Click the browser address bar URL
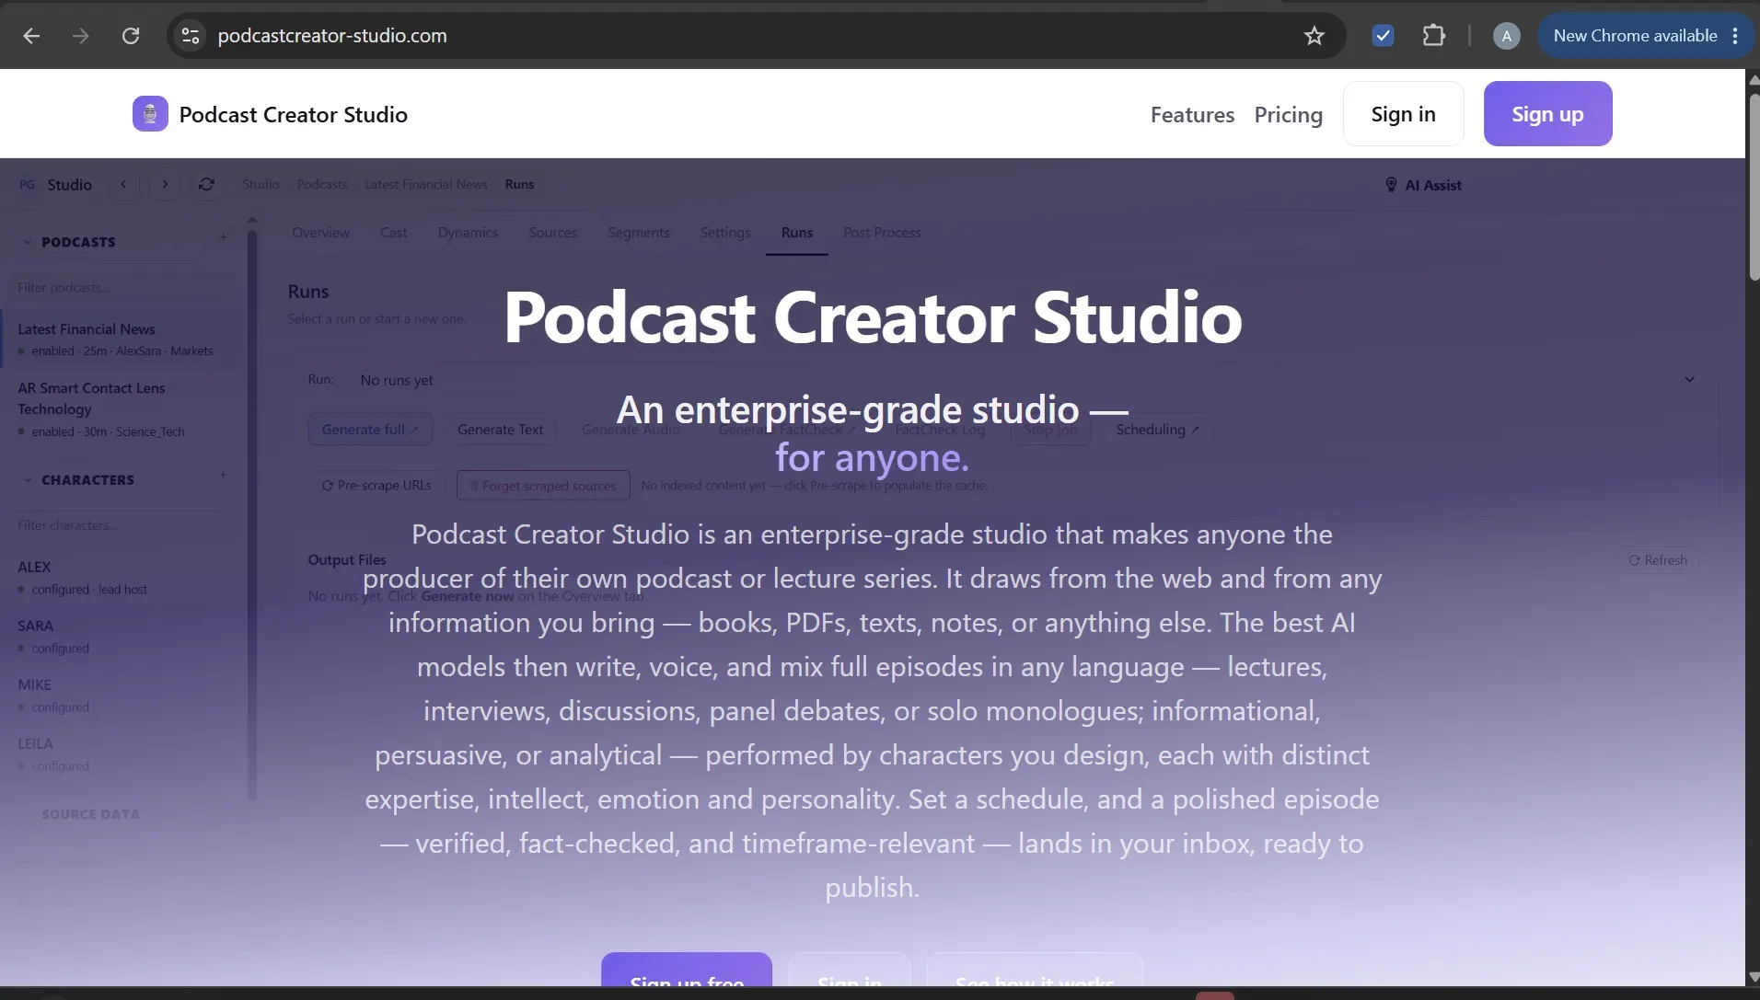Image resolution: width=1760 pixels, height=1000 pixels. click(332, 36)
